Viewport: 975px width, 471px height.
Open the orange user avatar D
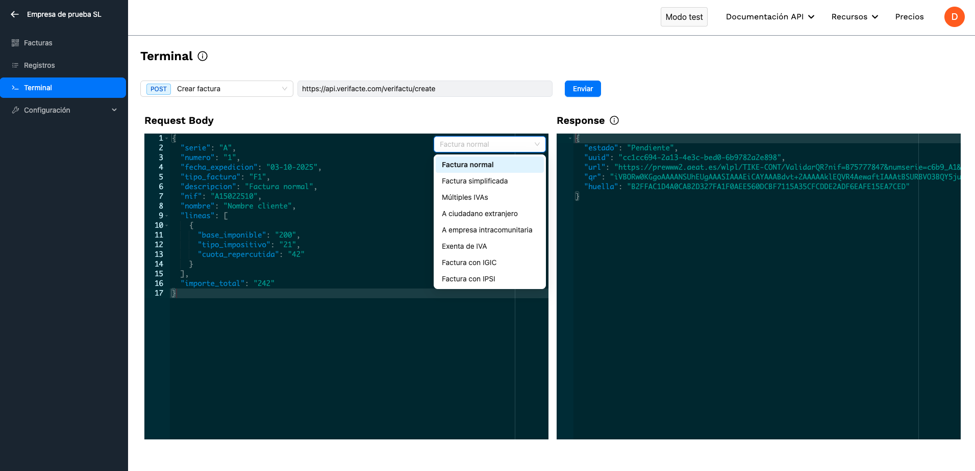(954, 17)
